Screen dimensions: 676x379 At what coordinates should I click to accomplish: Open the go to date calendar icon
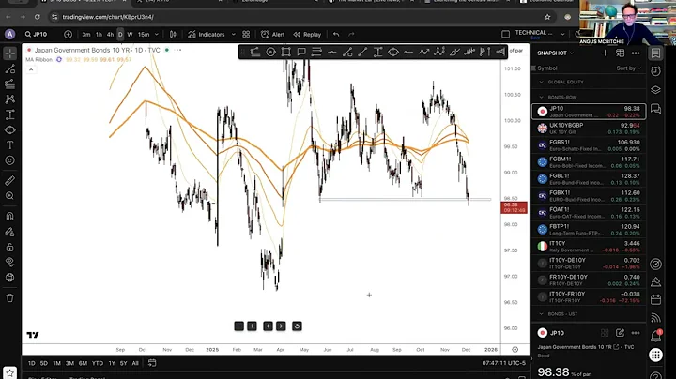click(x=152, y=363)
